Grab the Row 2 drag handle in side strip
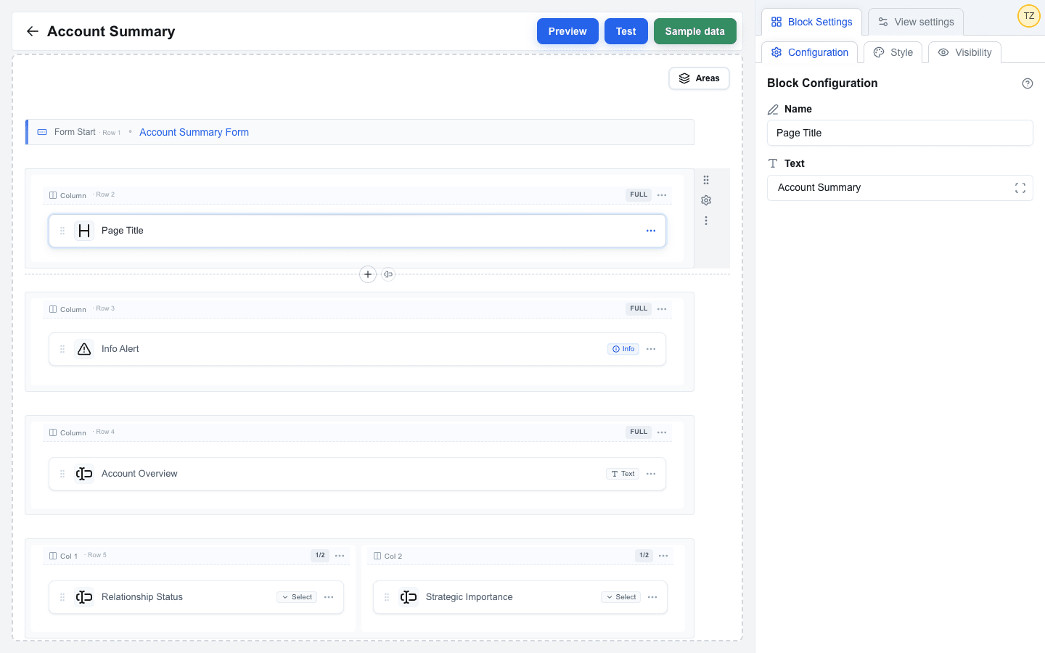 706,180
